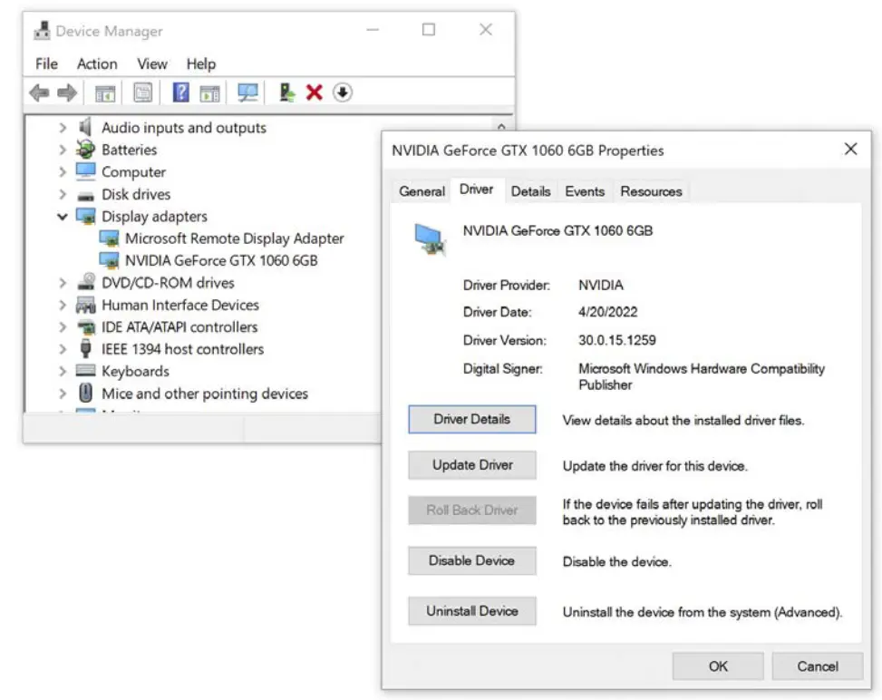
Task: Click the Update device driver toolbar icon
Action: 287,92
